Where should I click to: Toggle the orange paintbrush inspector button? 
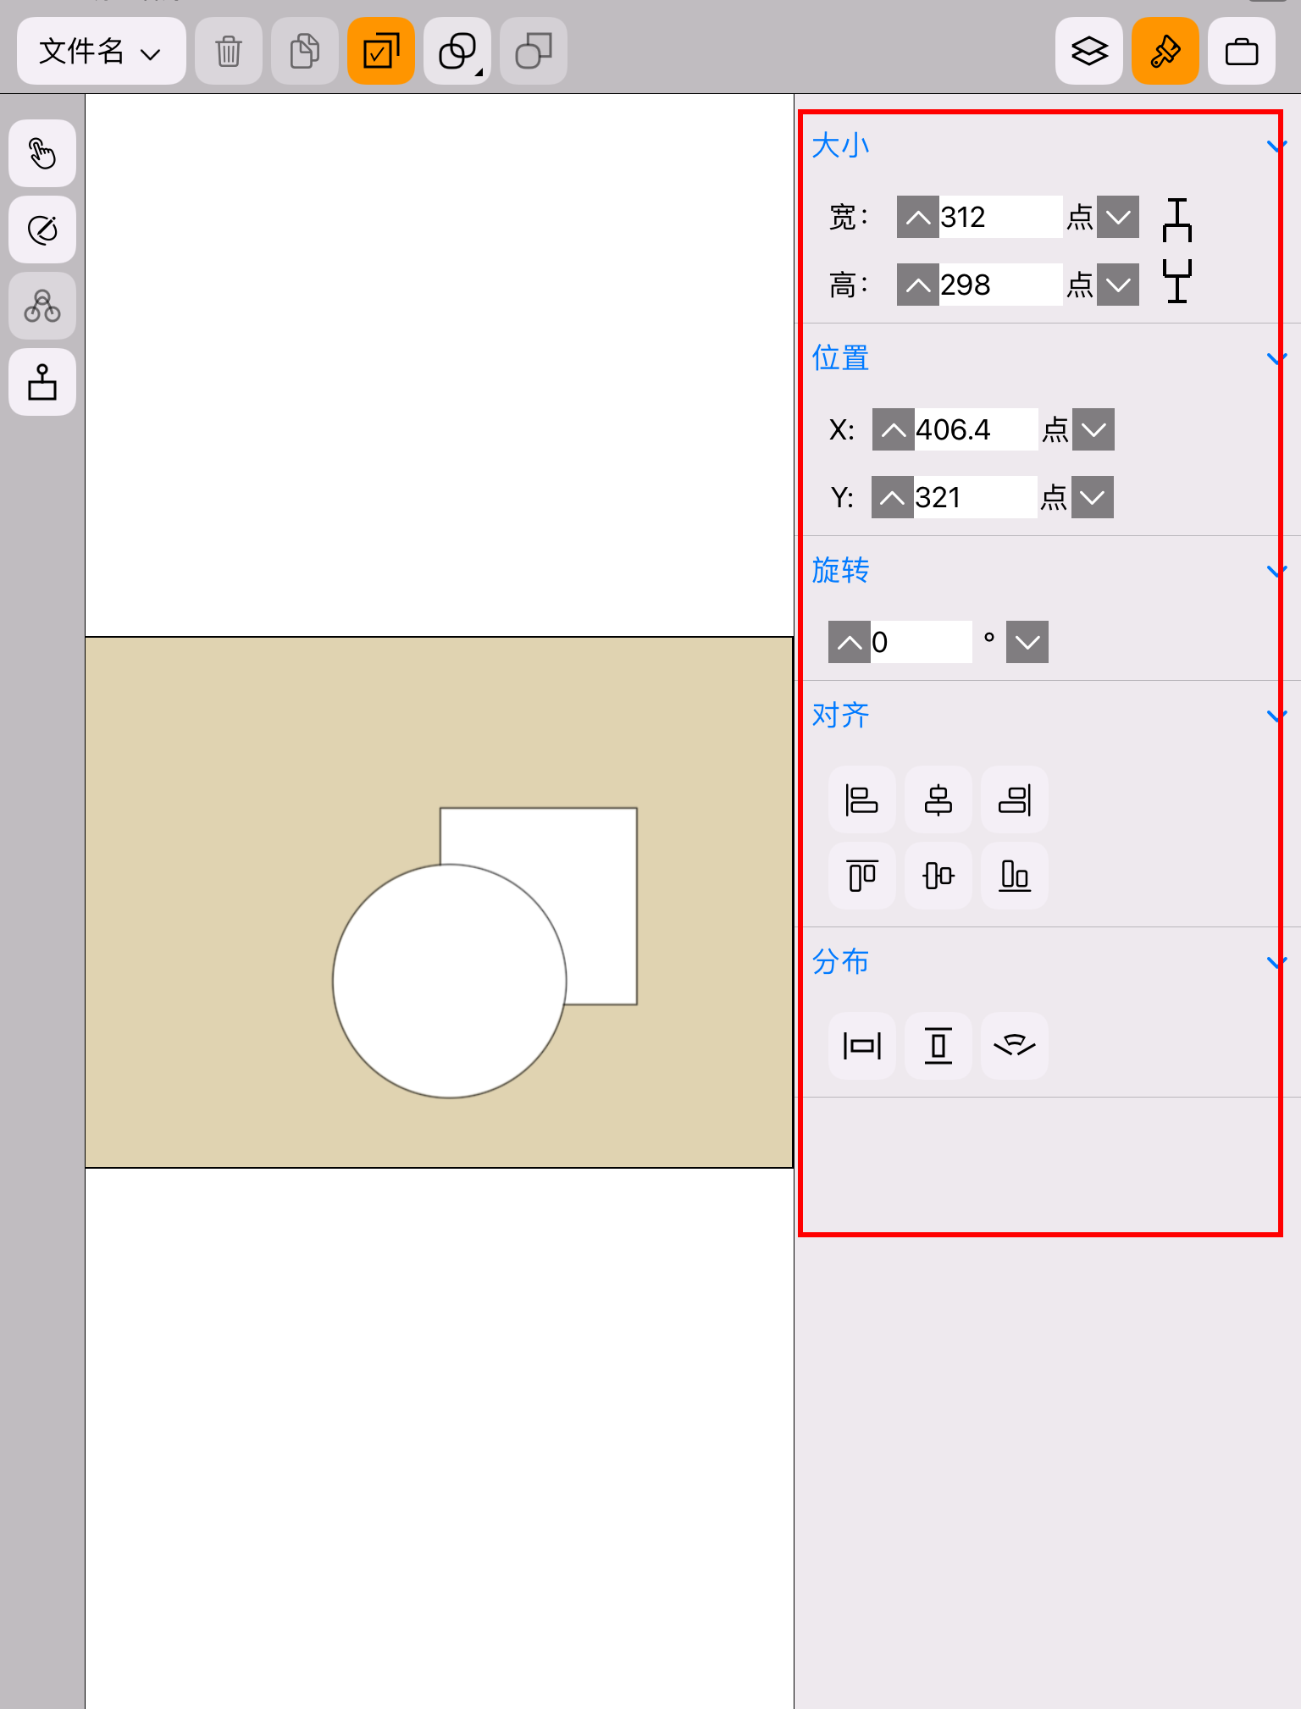coord(1165,51)
